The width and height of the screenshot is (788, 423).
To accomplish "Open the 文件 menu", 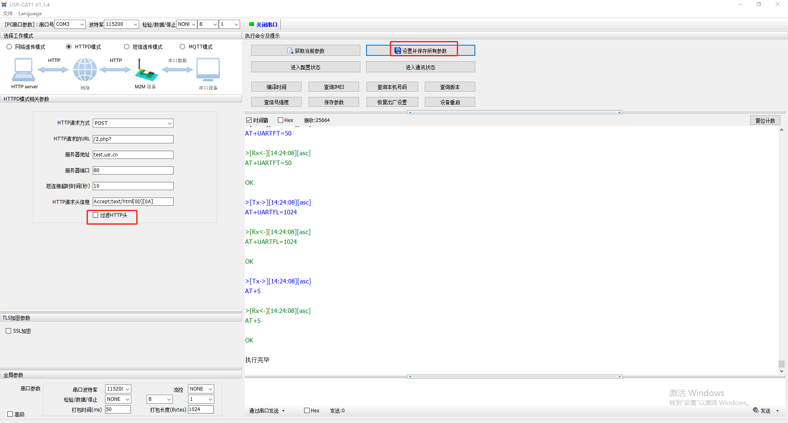I will [8, 14].
